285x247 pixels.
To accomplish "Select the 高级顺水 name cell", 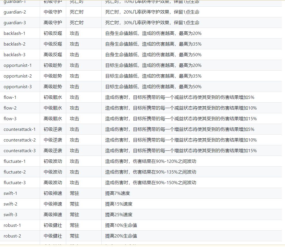I will (53, 119).
